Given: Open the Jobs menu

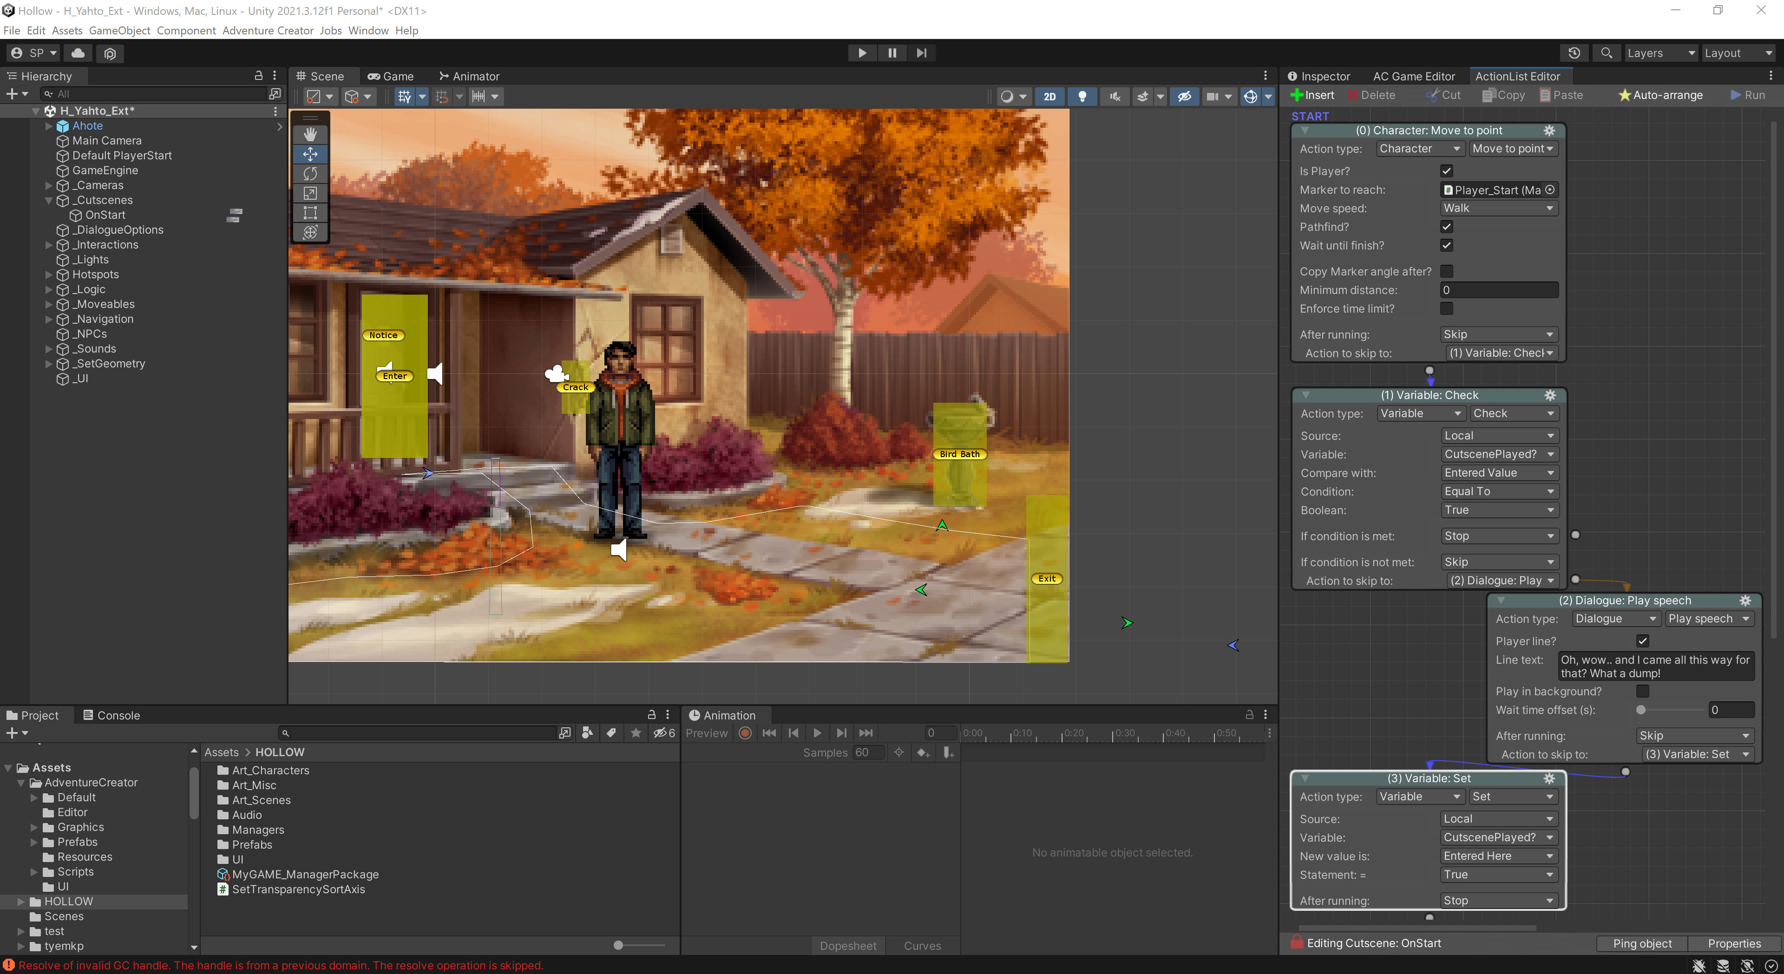Looking at the screenshot, I should 330,31.
